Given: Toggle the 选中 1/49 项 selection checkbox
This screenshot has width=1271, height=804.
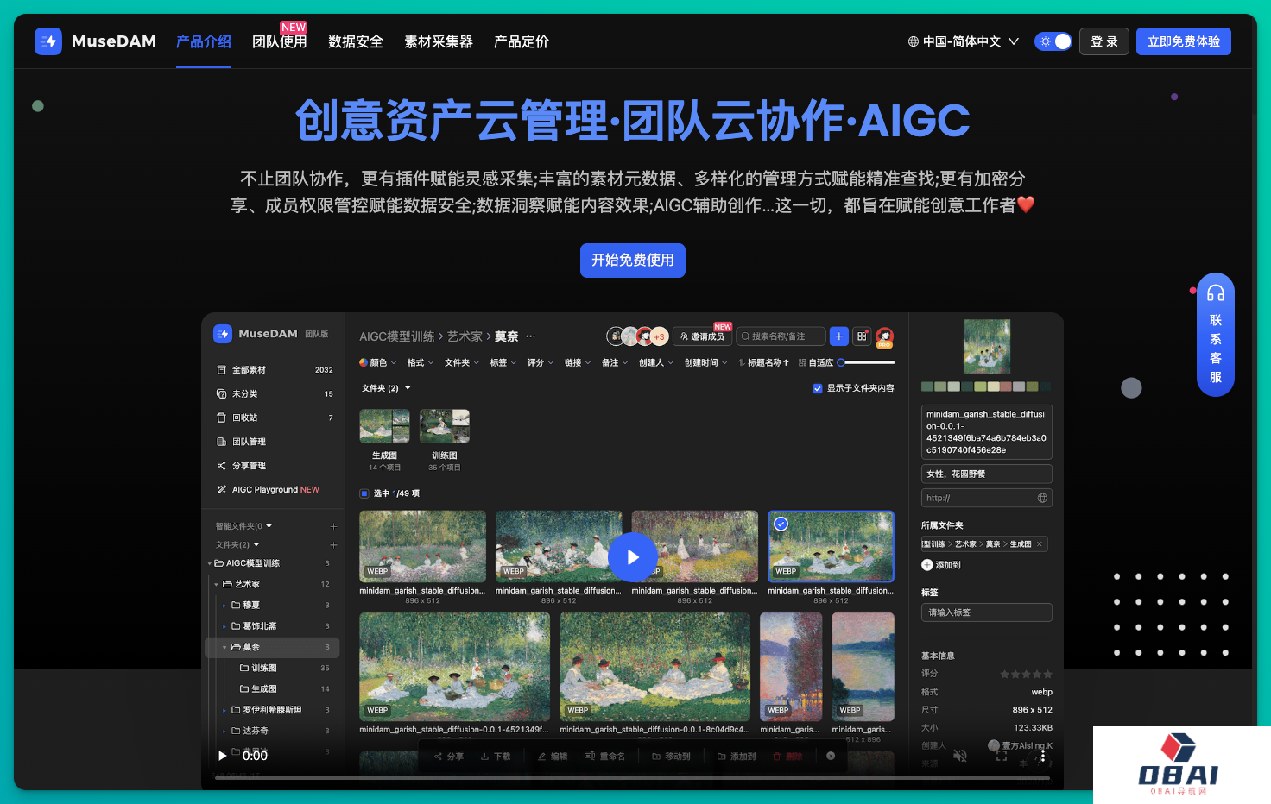Looking at the screenshot, I should pyautogui.click(x=364, y=493).
